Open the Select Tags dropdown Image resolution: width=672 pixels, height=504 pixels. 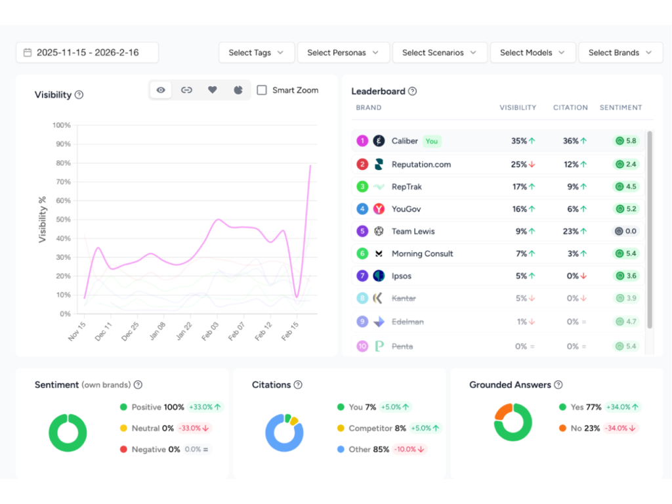pos(256,52)
